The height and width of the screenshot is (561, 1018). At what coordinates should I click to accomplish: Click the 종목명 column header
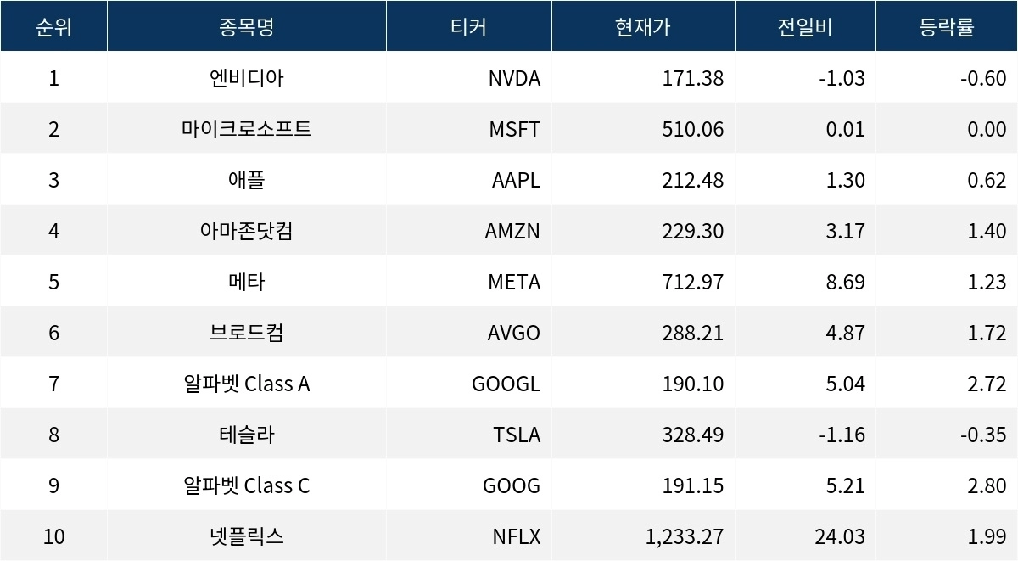tap(246, 26)
